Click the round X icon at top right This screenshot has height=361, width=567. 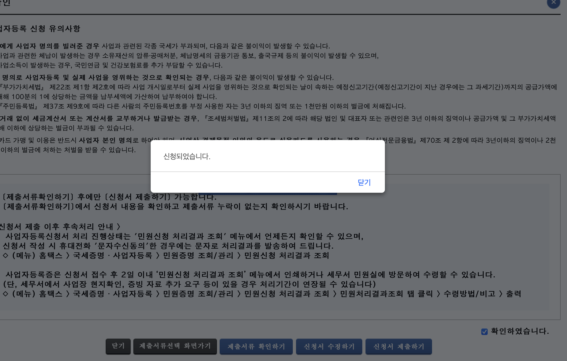point(553,3)
